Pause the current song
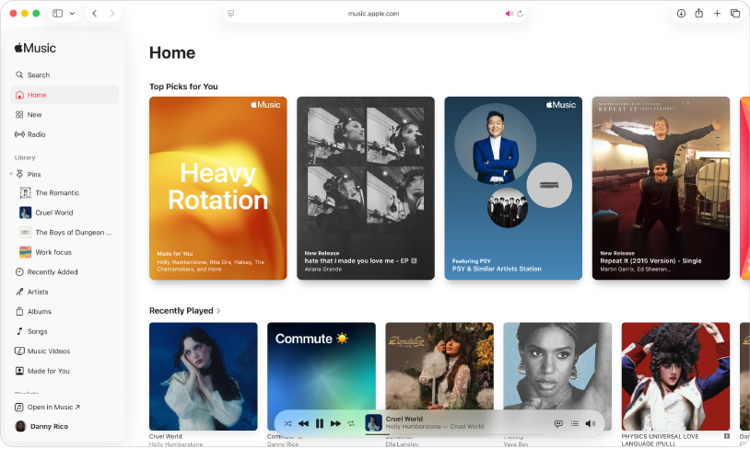The image size is (750, 449). [320, 423]
